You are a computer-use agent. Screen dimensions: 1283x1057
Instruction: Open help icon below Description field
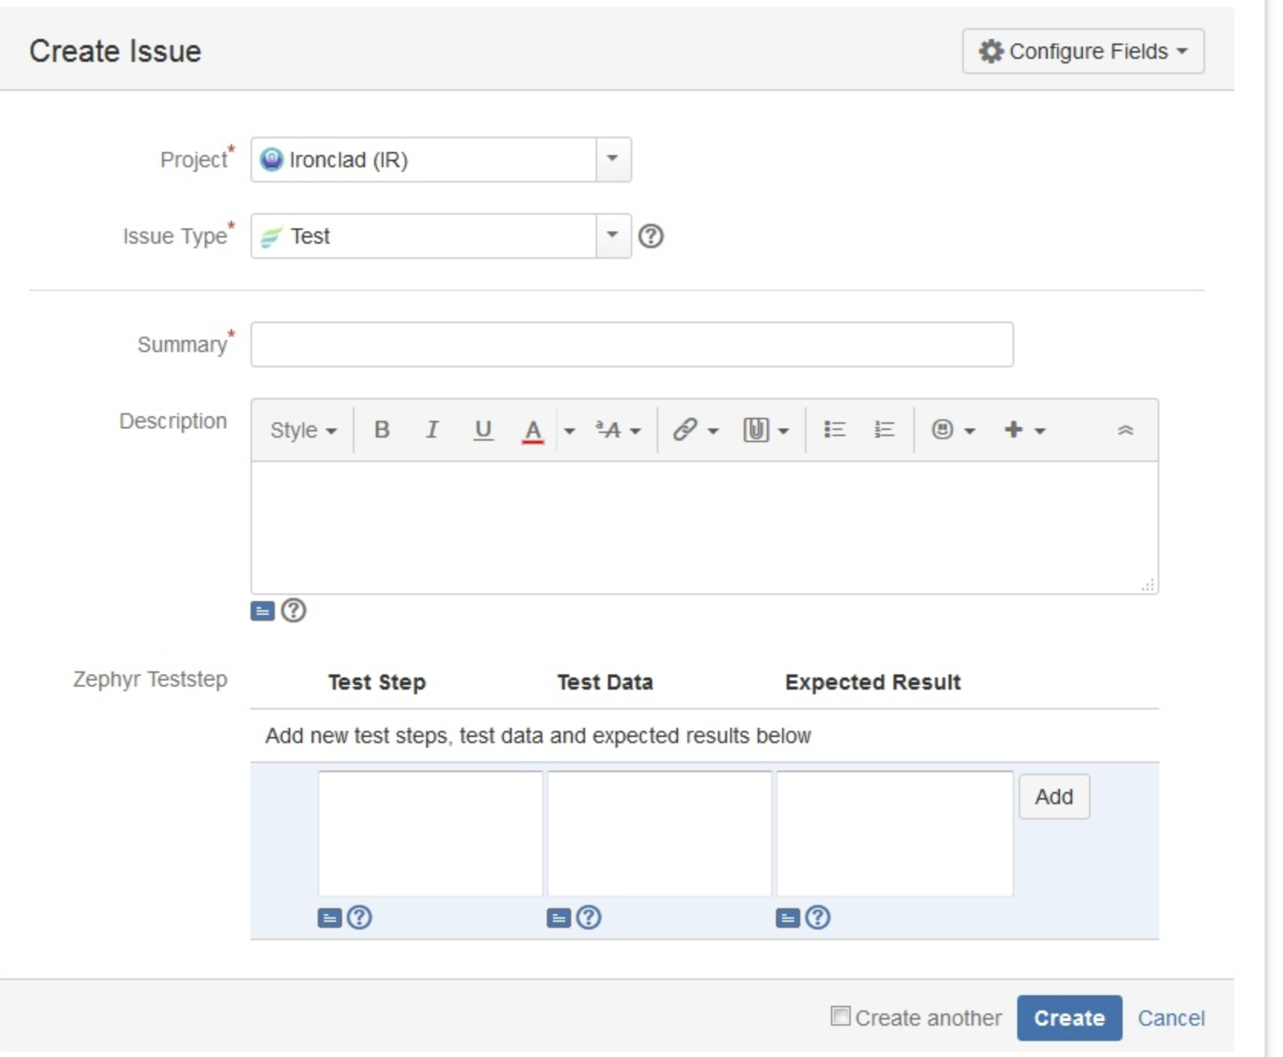coord(293,610)
